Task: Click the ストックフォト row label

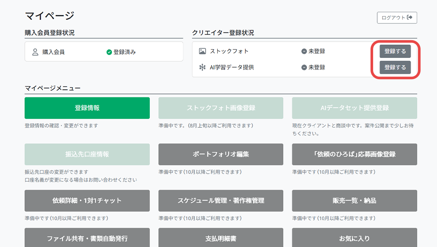Action: pos(229,51)
